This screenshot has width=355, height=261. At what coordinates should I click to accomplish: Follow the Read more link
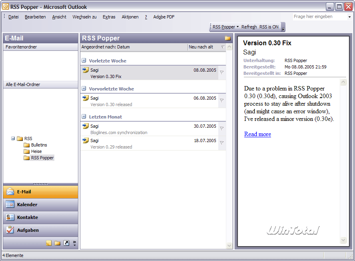(x=257, y=134)
